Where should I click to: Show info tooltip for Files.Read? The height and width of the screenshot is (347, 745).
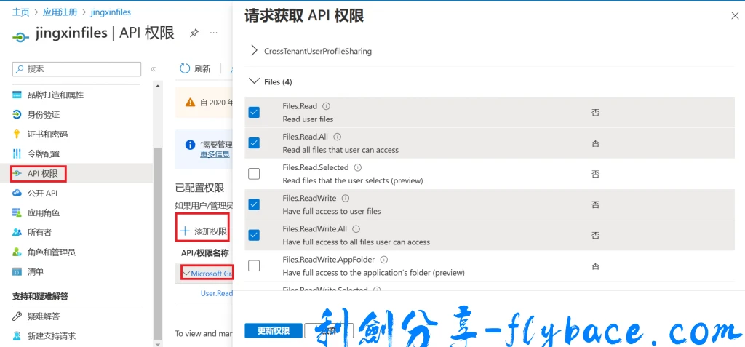(327, 106)
